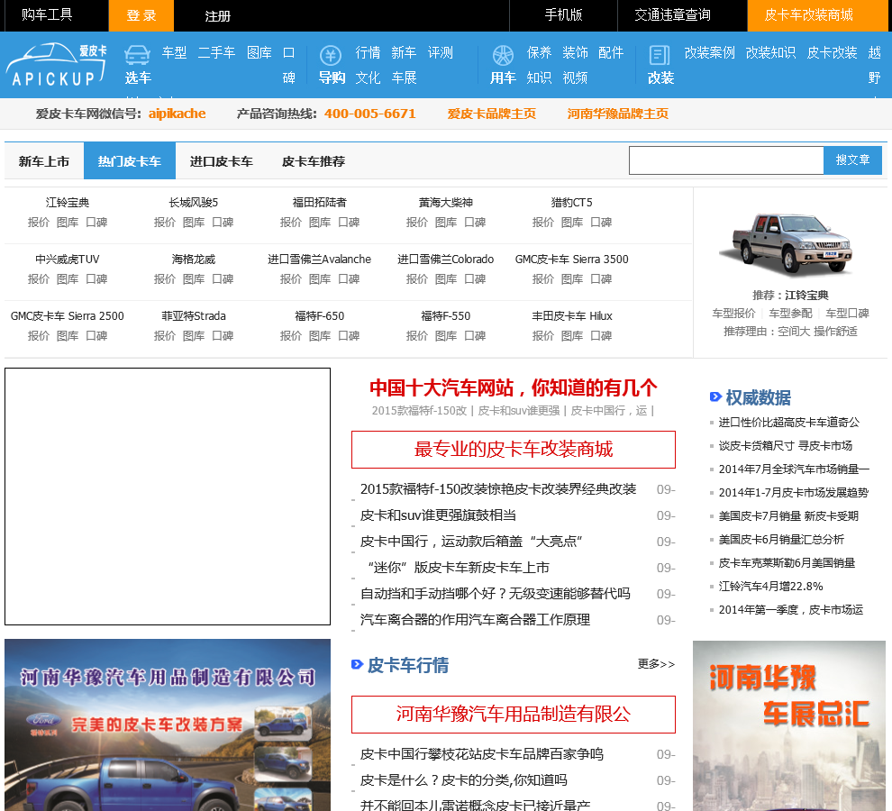Image resolution: width=892 pixels, height=811 pixels.
Task: Expand 更多>> in 皮卡车行情 section
Action: tap(656, 664)
